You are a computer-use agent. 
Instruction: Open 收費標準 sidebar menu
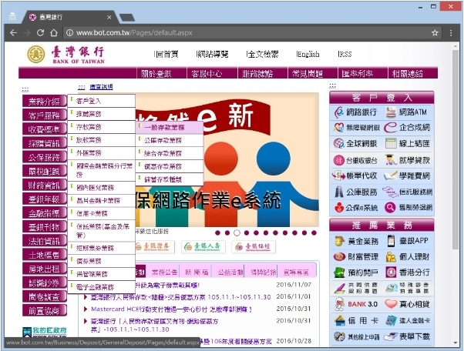click(x=45, y=129)
